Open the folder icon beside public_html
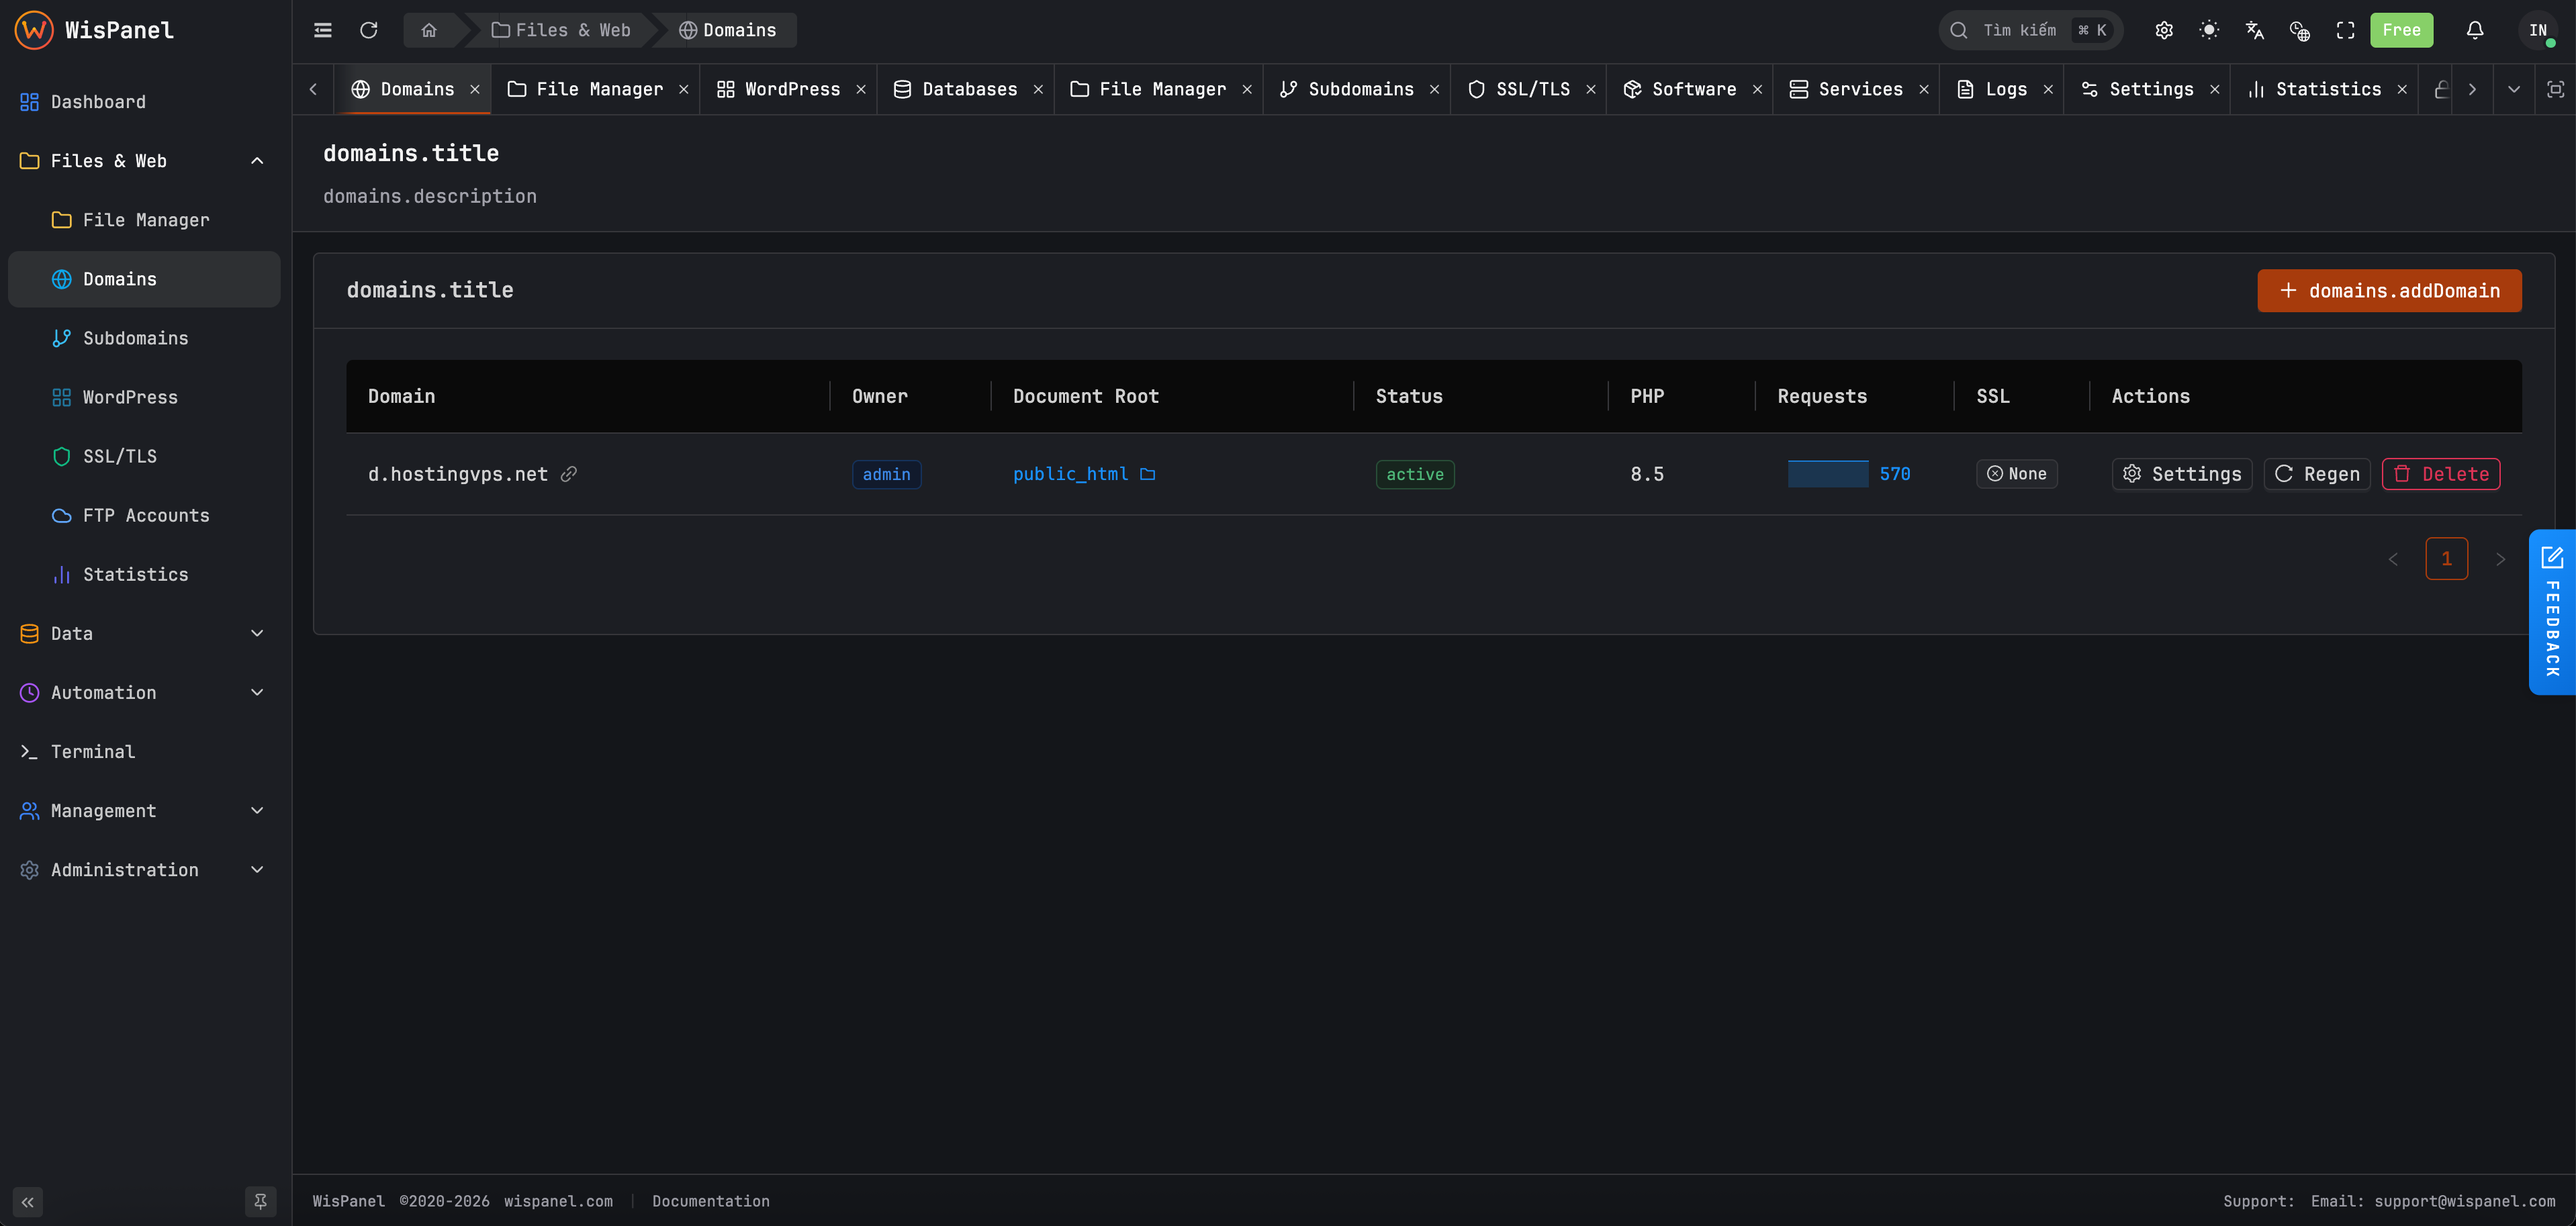Viewport: 2576px width, 1226px height. 1147,474
